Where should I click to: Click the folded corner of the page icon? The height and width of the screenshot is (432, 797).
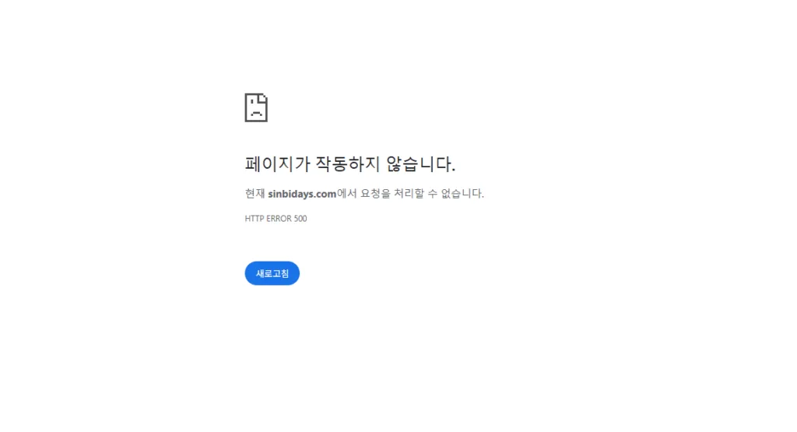[263, 97]
